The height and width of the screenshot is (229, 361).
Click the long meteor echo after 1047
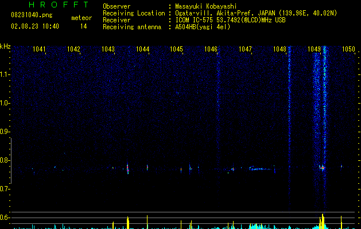pyautogui.click(x=259, y=168)
